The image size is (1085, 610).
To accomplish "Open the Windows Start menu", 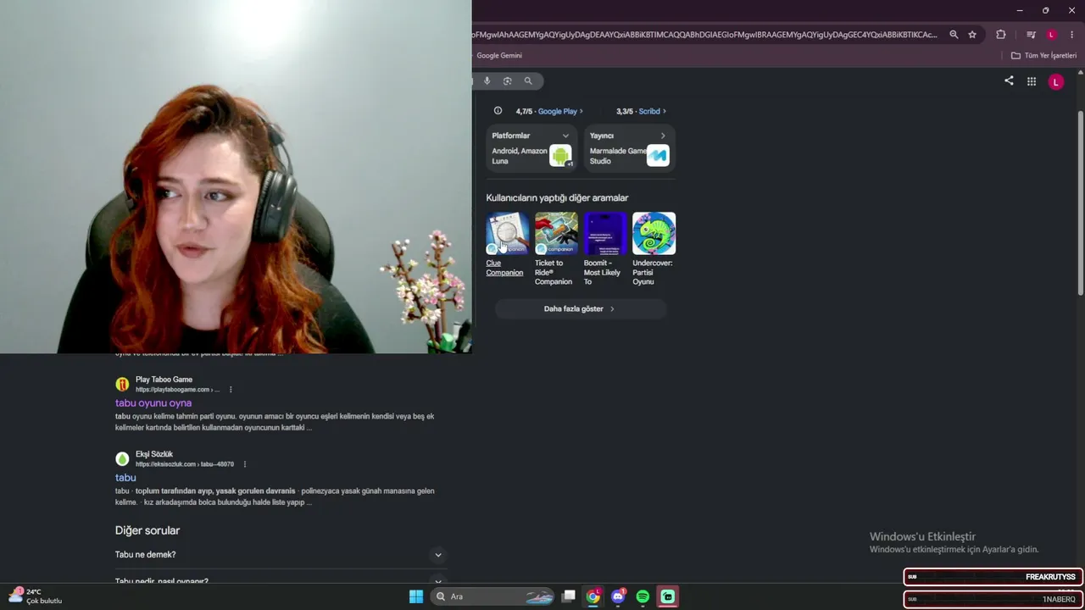I will click(416, 596).
